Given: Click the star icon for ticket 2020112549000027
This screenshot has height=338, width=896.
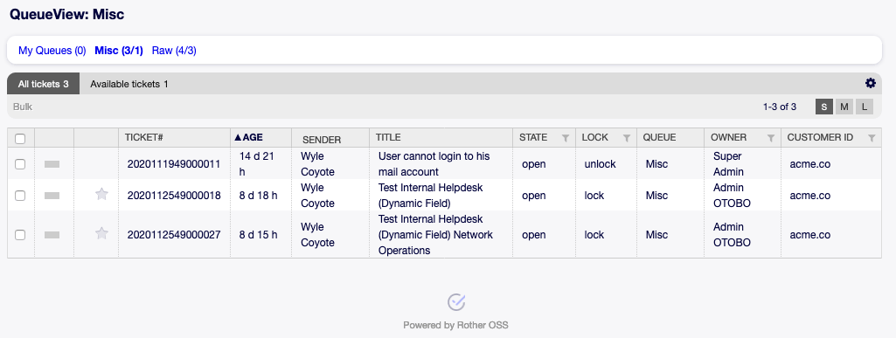Looking at the screenshot, I should click(x=101, y=233).
